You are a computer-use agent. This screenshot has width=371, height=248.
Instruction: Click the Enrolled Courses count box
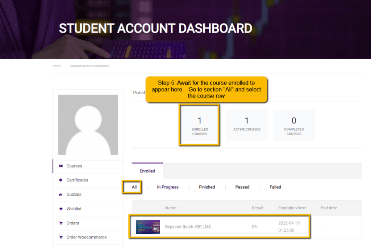[200, 125]
